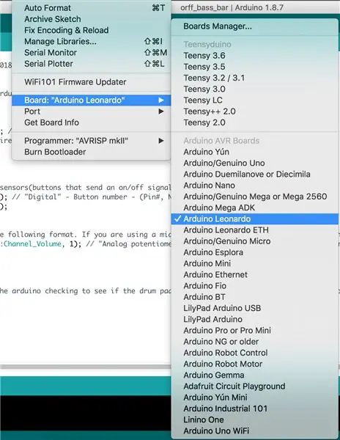This screenshot has width=340, height=440.
Task: Select plain LilyPad Arduino board
Action: tap(255, 319)
